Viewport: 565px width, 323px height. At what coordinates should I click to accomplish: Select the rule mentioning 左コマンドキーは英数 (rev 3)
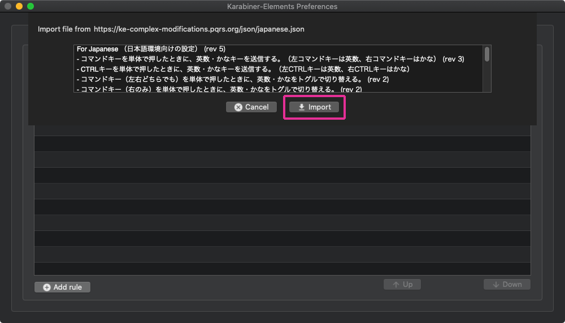coord(270,59)
